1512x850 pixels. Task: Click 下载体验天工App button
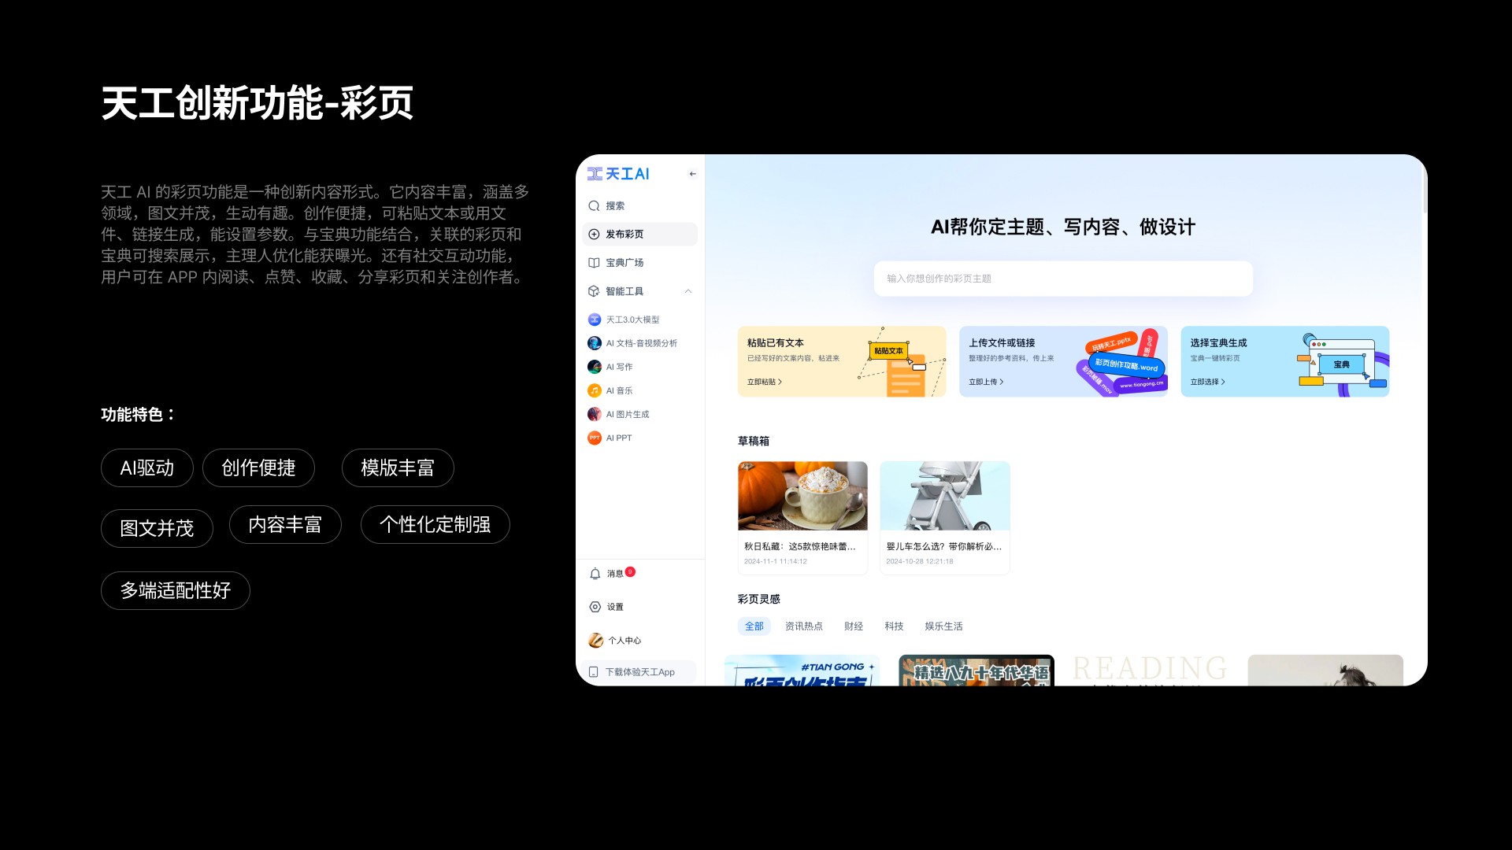pyautogui.click(x=639, y=672)
